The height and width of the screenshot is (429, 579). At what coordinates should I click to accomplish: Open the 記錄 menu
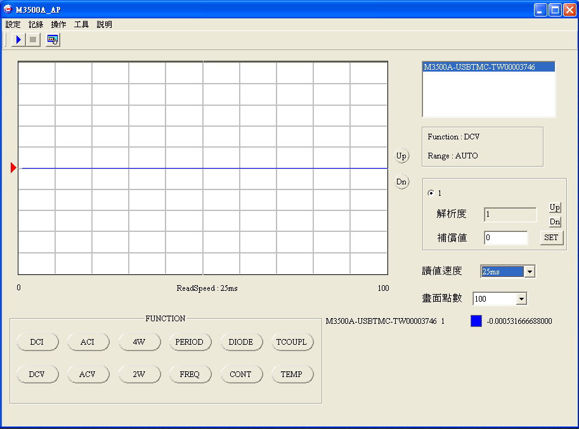36,25
